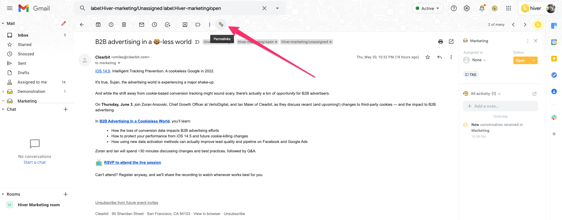Screen dimensions: 562x220
Task: Go back to the conversation list
Action: coord(82,25)
